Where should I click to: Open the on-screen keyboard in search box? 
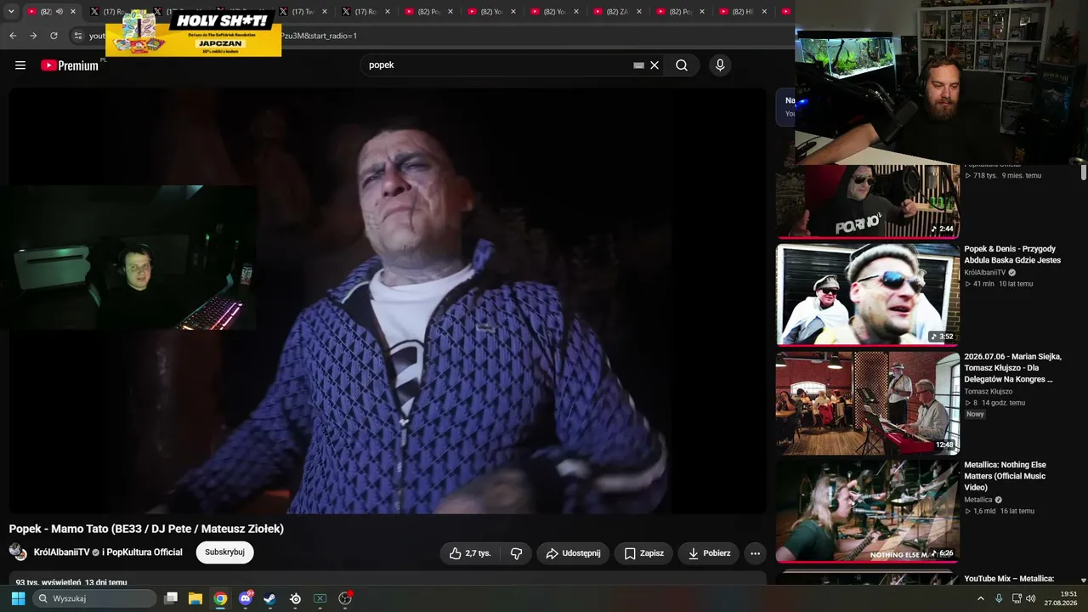tap(638, 65)
